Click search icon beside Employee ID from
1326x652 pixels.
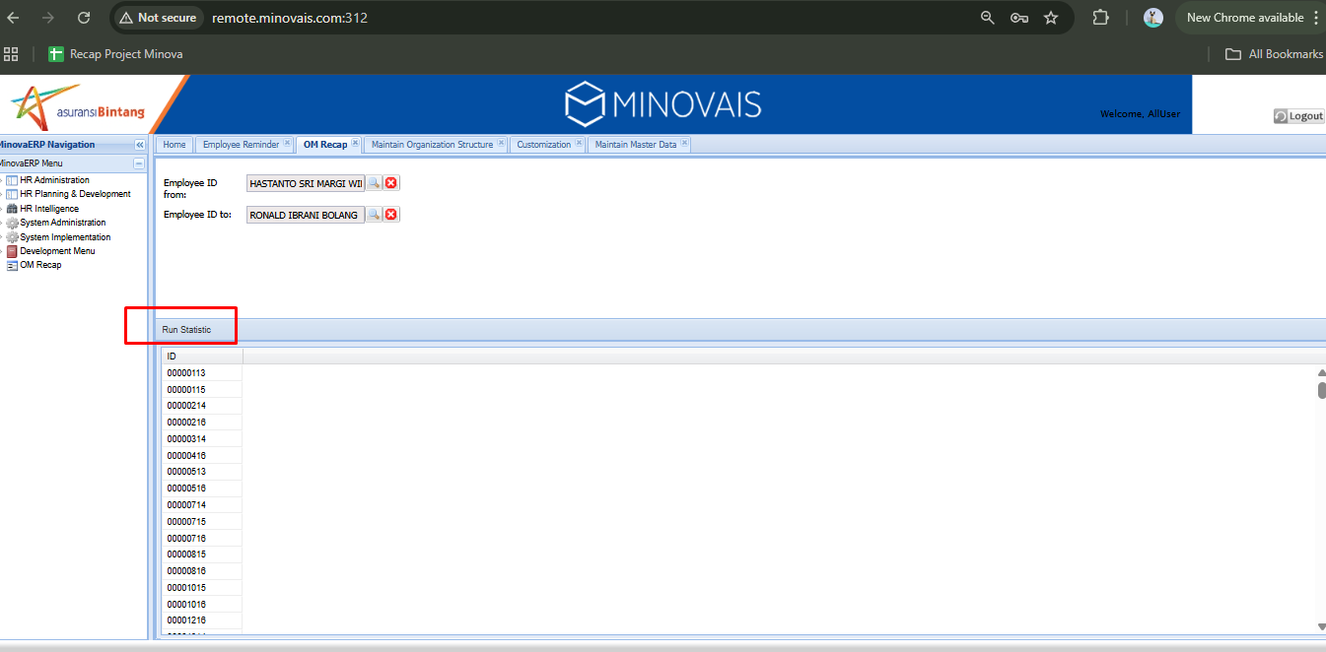coord(375,183)
